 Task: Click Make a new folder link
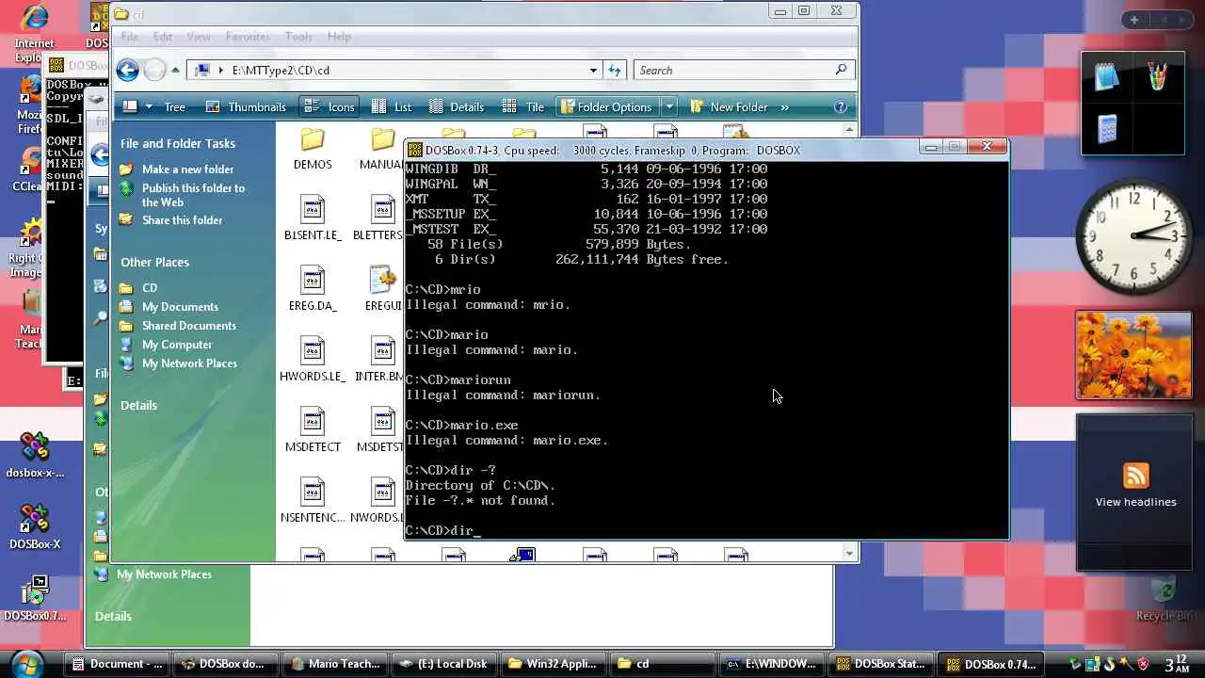187,169
